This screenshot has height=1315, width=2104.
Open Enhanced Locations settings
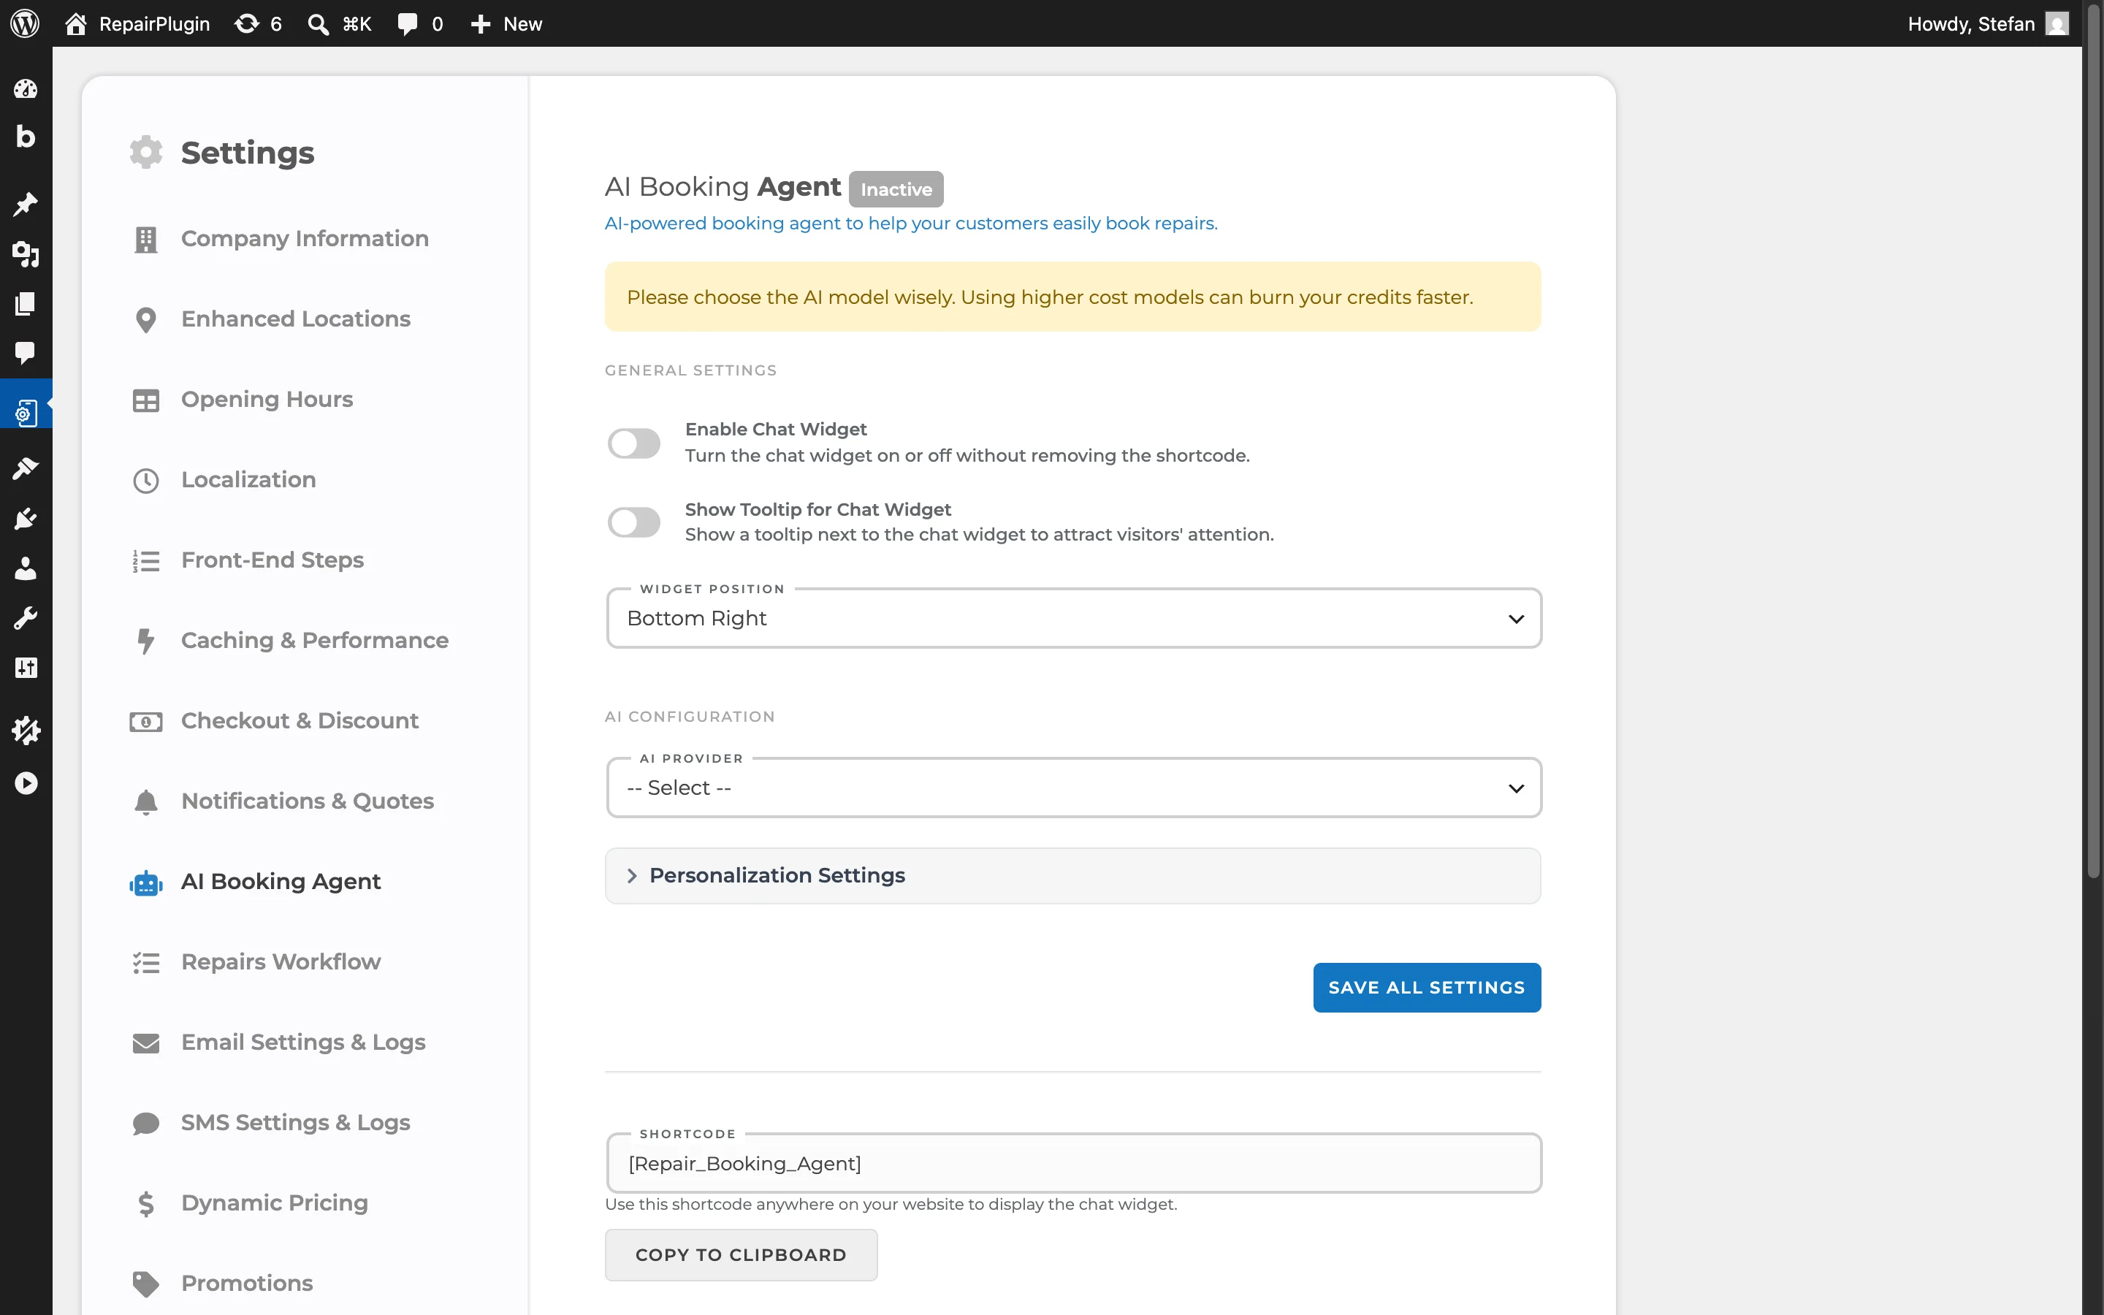(296, 319)
